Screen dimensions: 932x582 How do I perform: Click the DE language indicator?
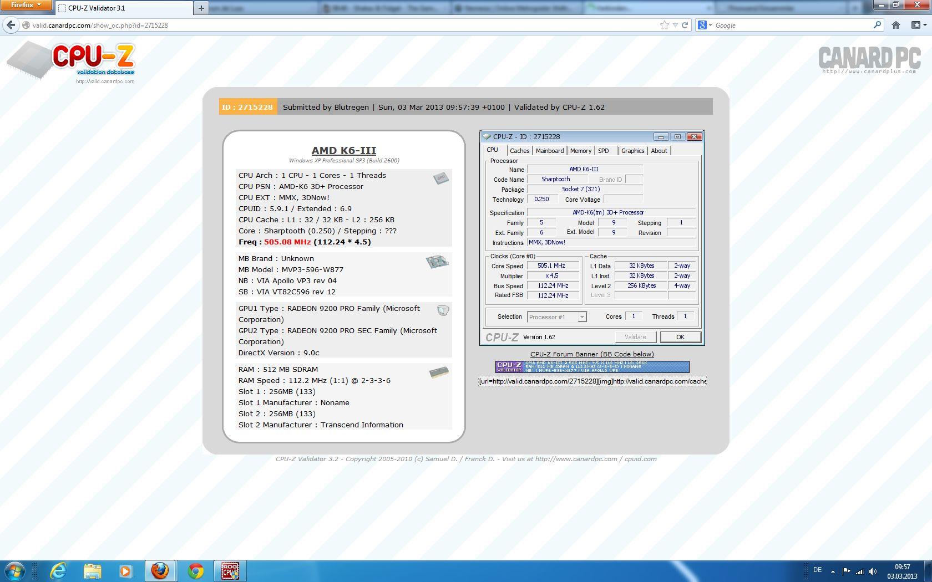click(x=817, y=570)
